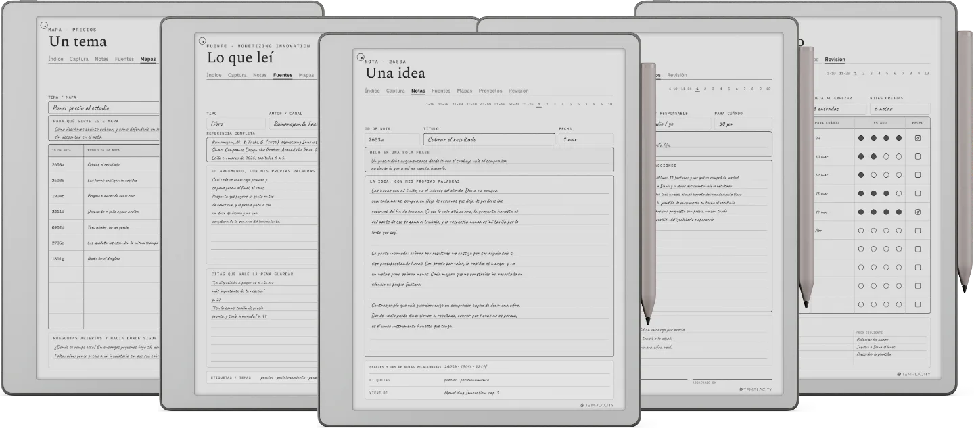Image resolution: width=974 pixels, height=428 pixels.
Task: Fill the first Estado dot in 'Abr' row
Action: (860, 231)
